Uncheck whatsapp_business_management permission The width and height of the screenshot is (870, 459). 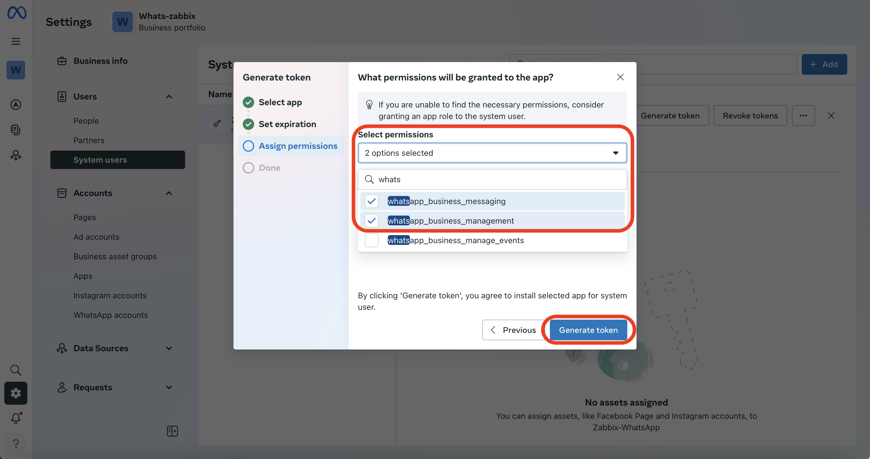click(371, 221)
